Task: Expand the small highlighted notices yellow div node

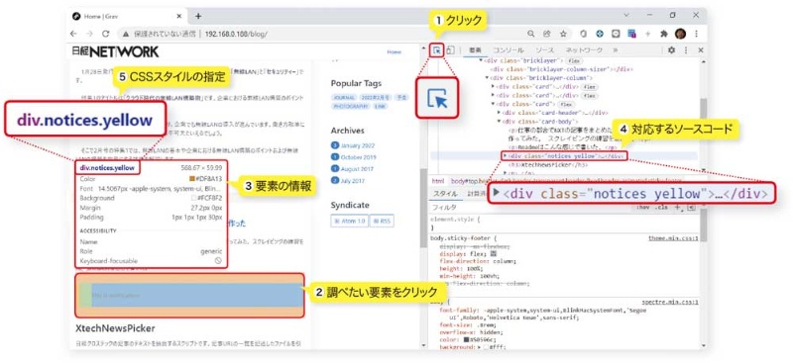Action: coord(505,156)
